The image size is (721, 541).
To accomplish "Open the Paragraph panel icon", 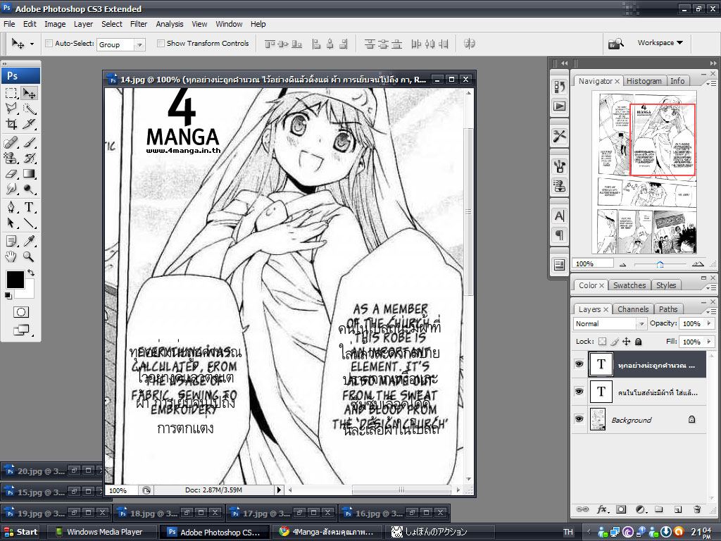I will pyautogui.click(x=559, y=235).
